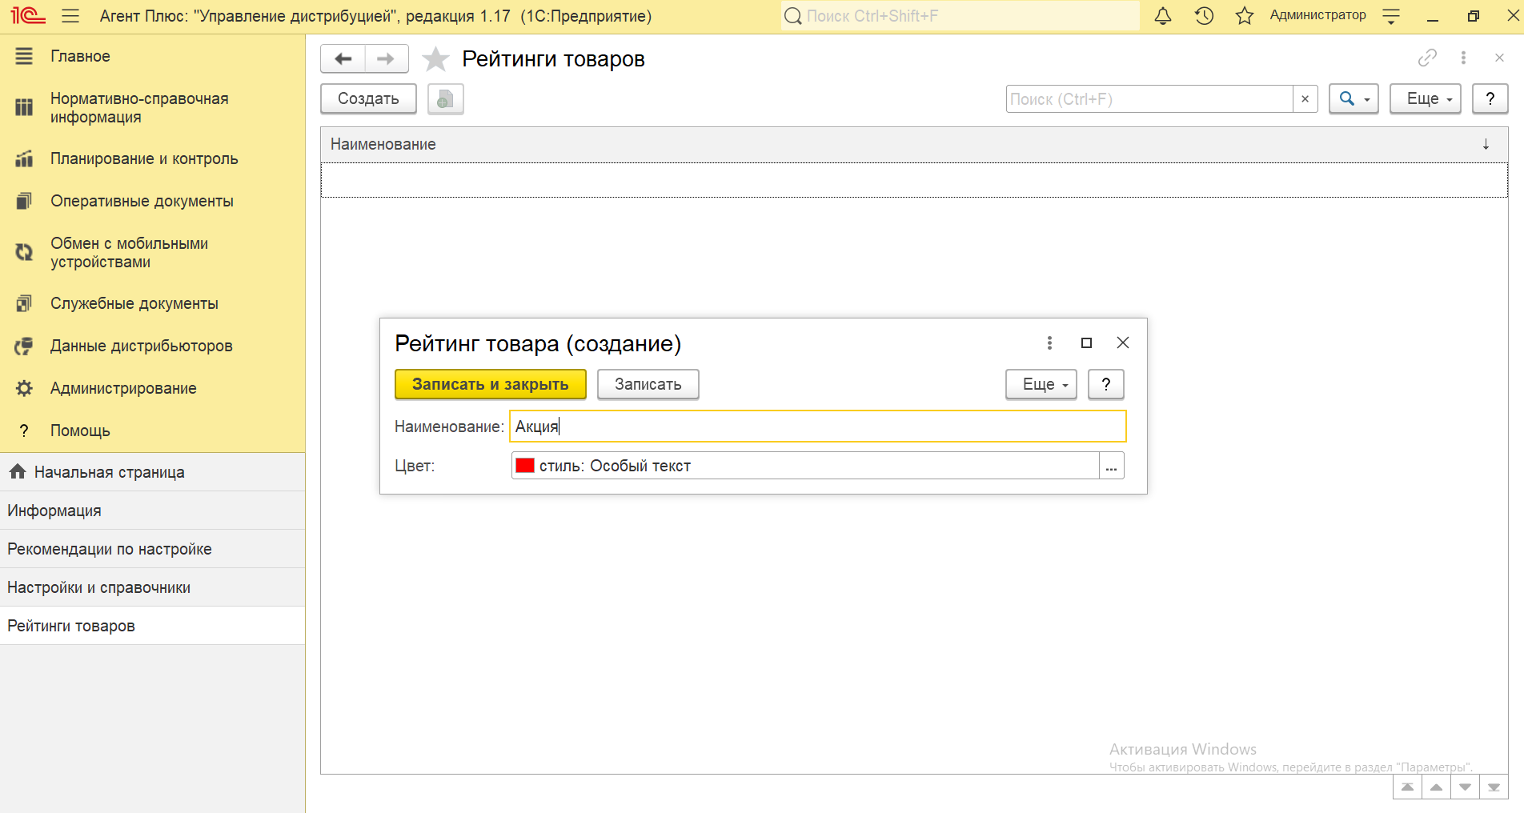Open the 1C main menu logo
The image size is (1524, 813).
(28, 16)
